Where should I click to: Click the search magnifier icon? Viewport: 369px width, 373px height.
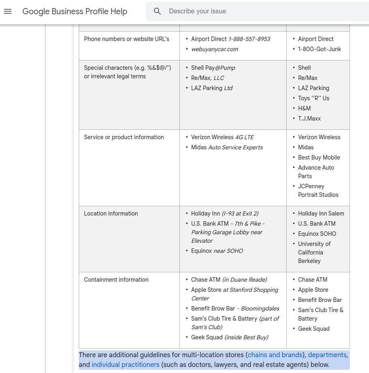coord(157,11)
